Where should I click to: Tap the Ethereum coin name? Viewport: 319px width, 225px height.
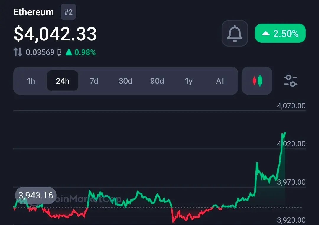pyautogui.click(x=34, y=12)
